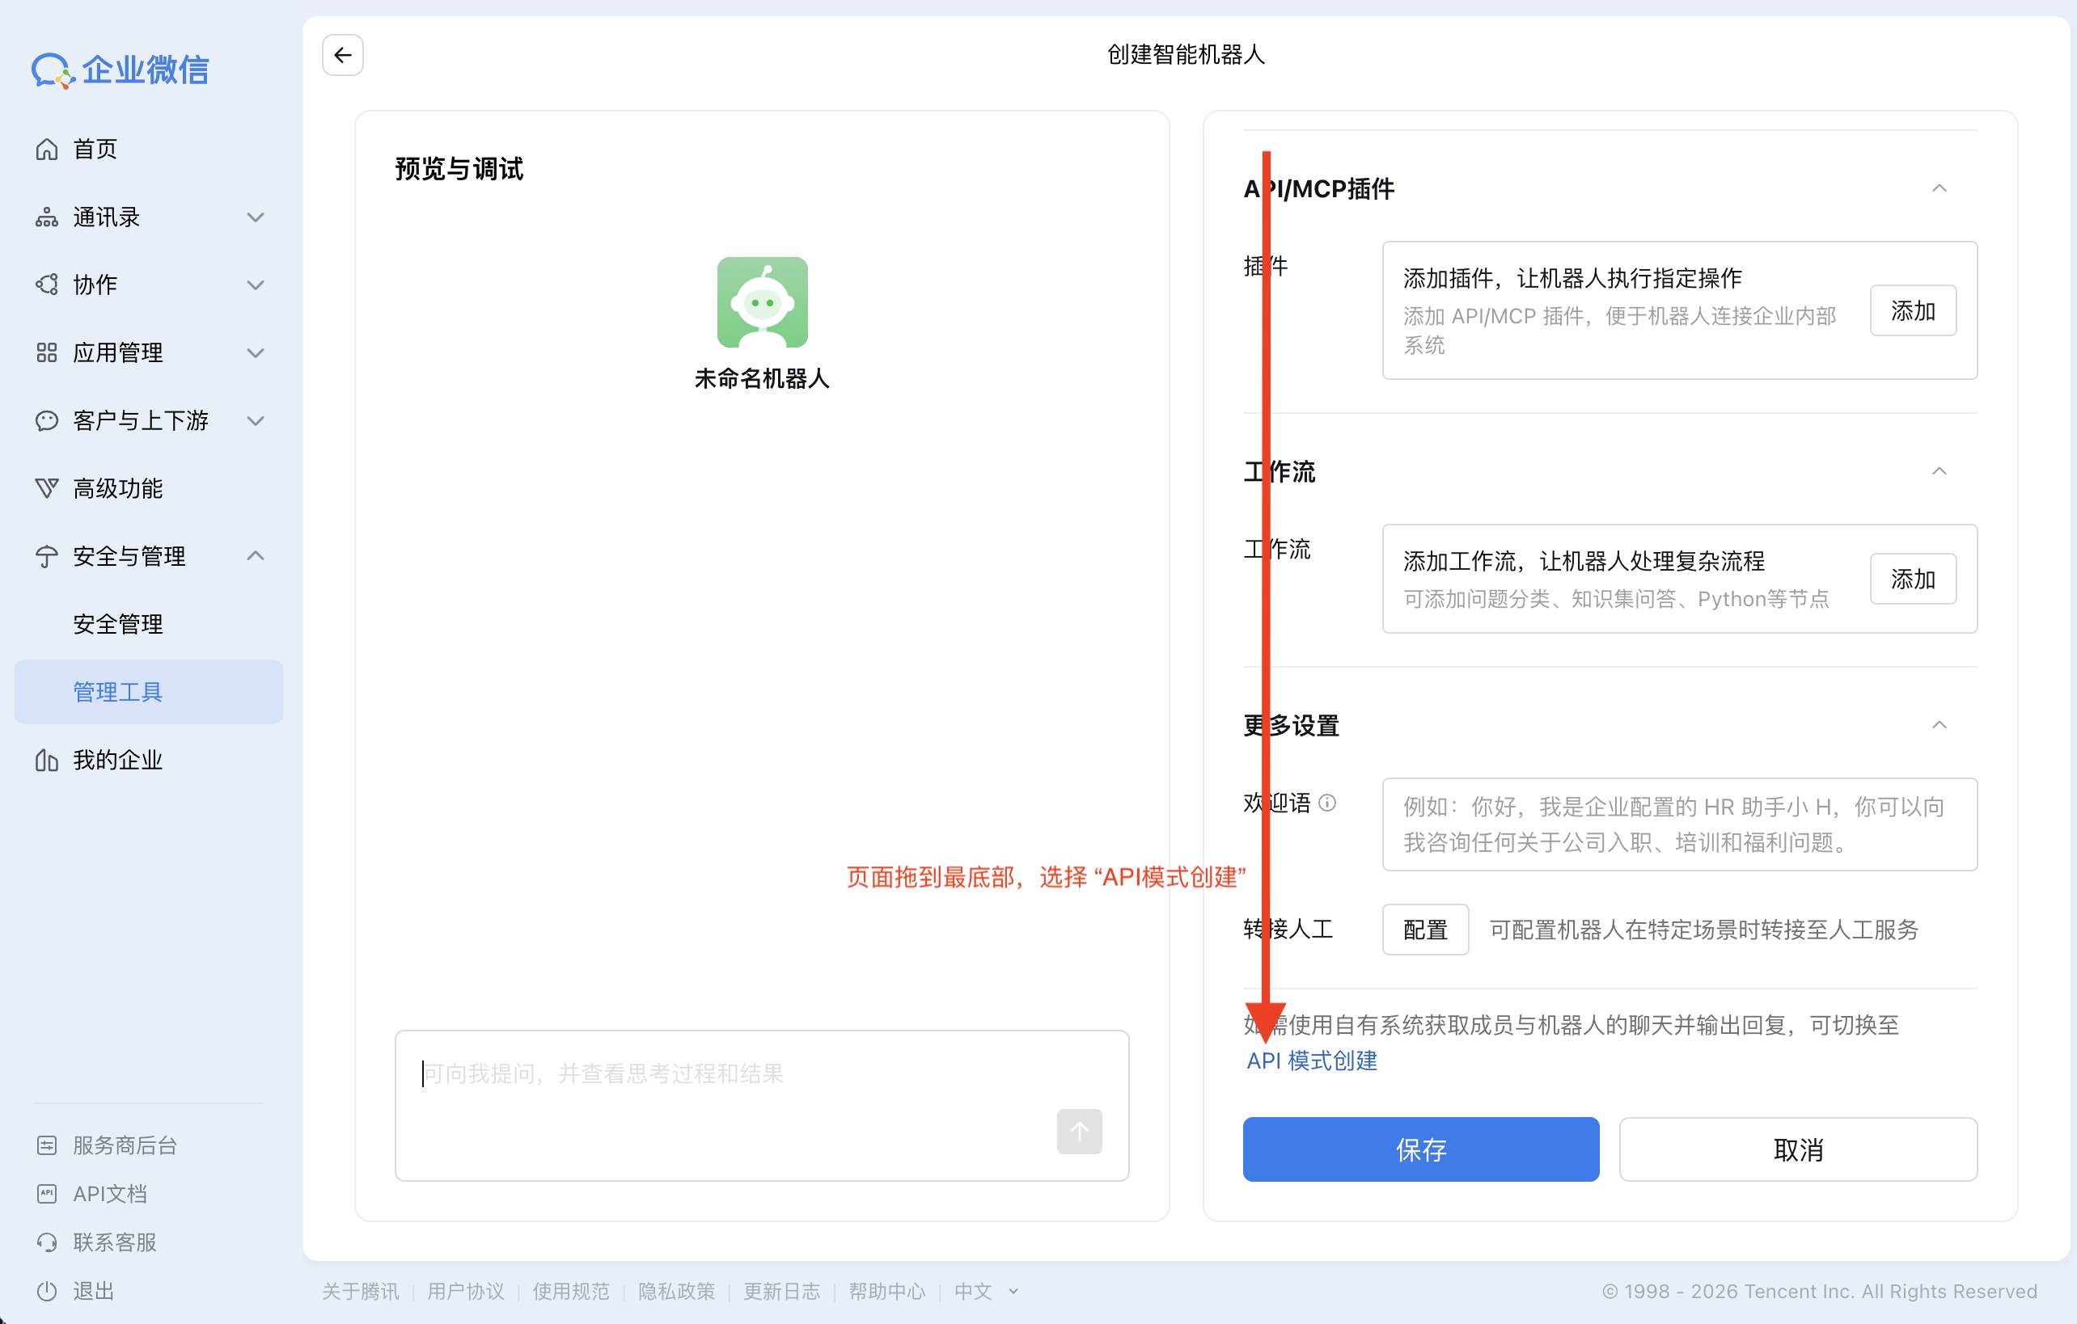Click the 客户与上下游 chat icon
Viewport: 2077px width, 1324px height.
pyautogui.click(x=47, y=420)
